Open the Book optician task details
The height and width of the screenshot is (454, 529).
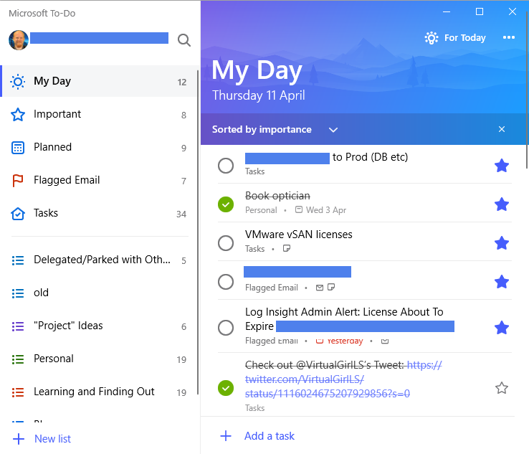point(277,196)
